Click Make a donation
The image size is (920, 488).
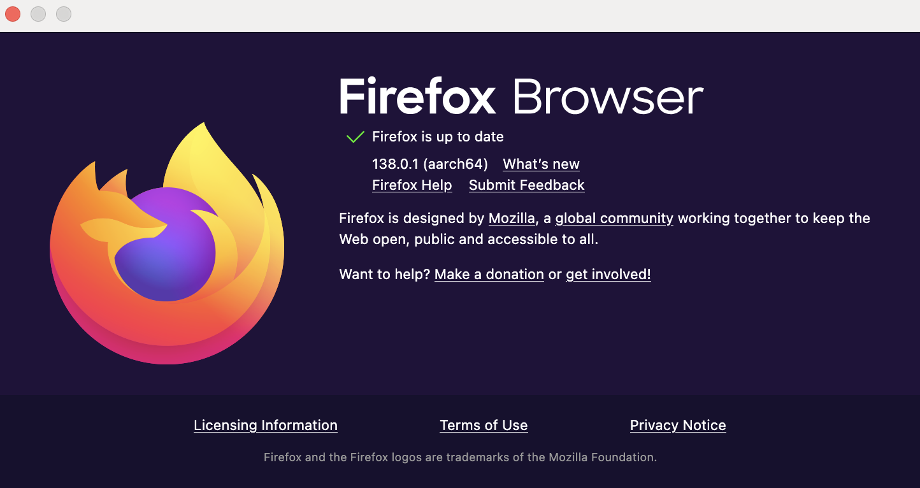click(489, 275)
